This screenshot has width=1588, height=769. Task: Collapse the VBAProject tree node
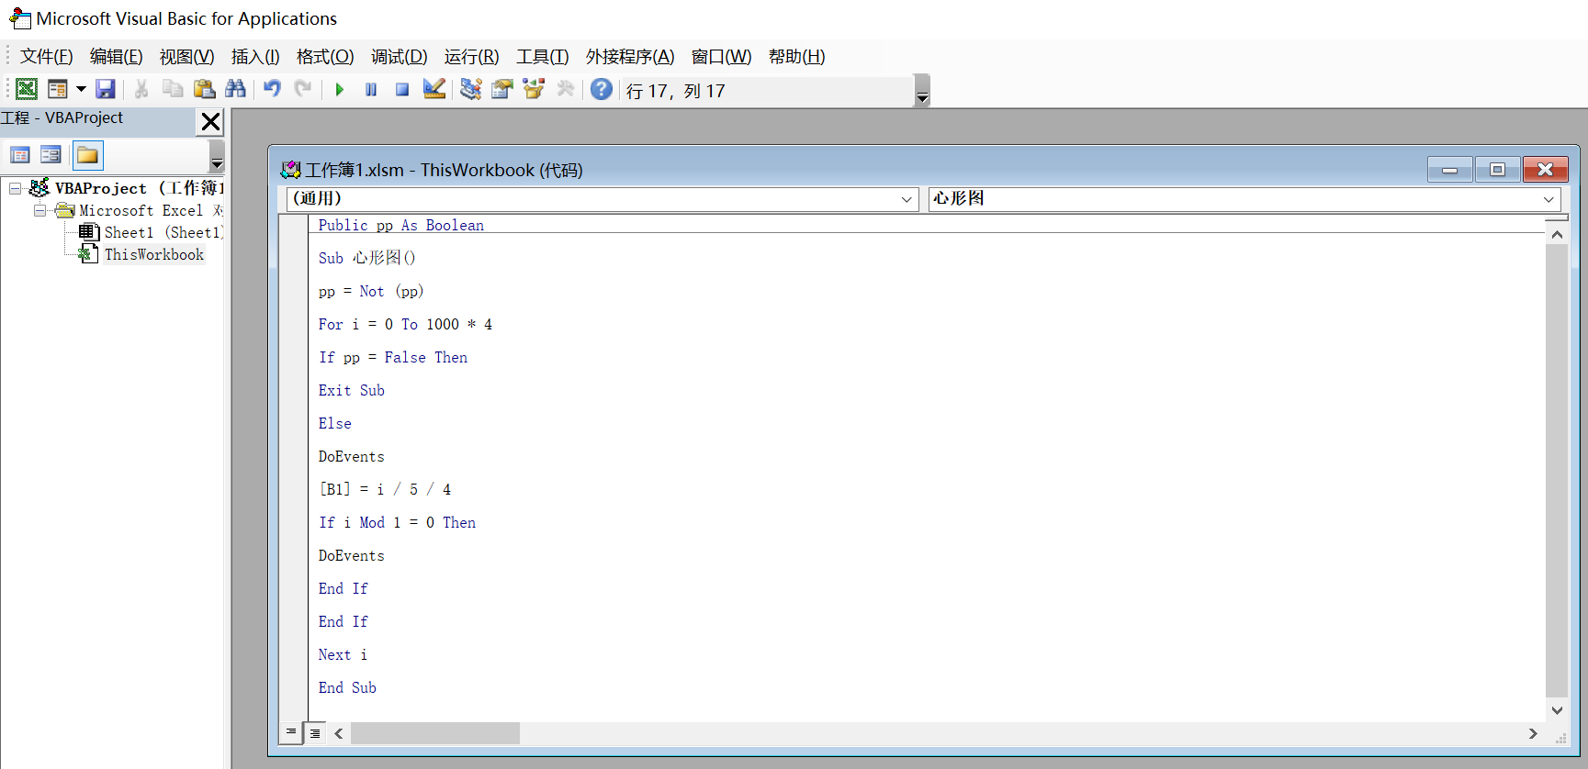point(15,188)
